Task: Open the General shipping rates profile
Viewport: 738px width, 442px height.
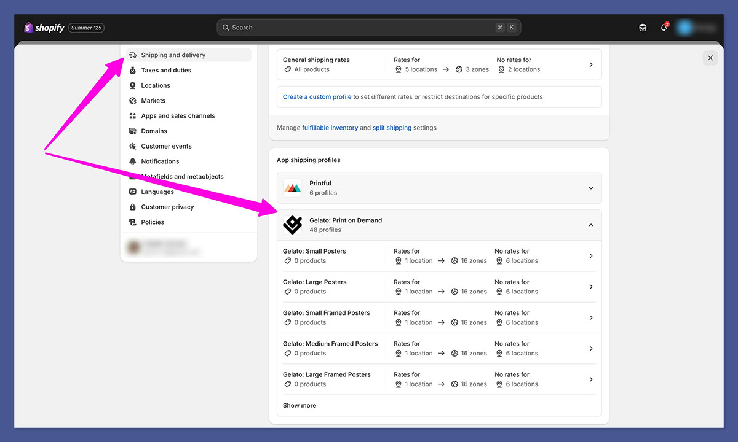Action: tap(439, 64)
